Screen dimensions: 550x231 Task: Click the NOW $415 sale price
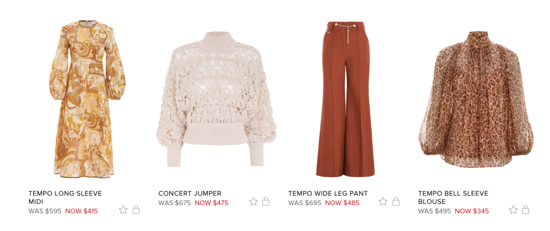[81, 211]
